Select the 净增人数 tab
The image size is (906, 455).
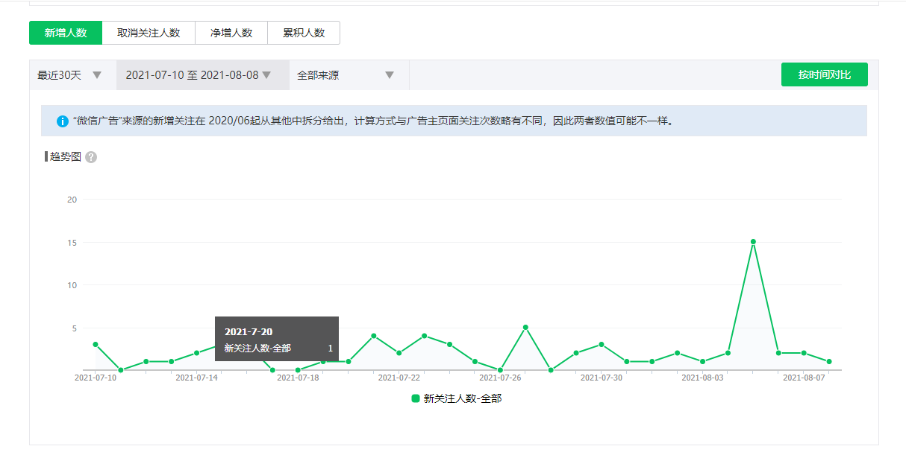click(231, 33)
